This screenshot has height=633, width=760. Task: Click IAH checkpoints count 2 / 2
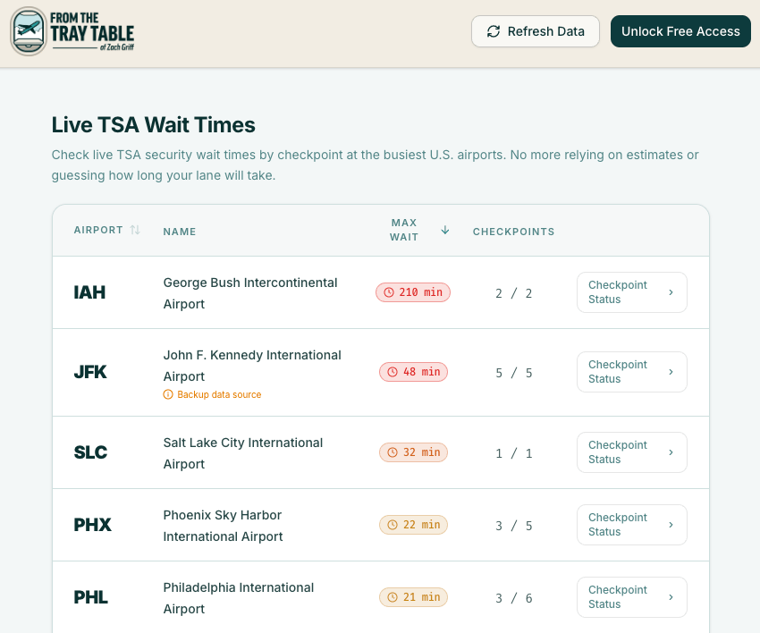pyautogui.click(x=514, y=293)
